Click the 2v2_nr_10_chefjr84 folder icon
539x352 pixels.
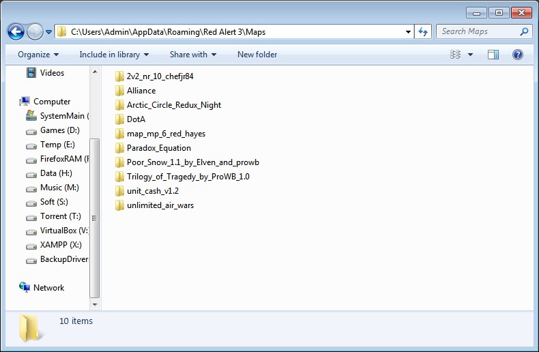[119, 76]
